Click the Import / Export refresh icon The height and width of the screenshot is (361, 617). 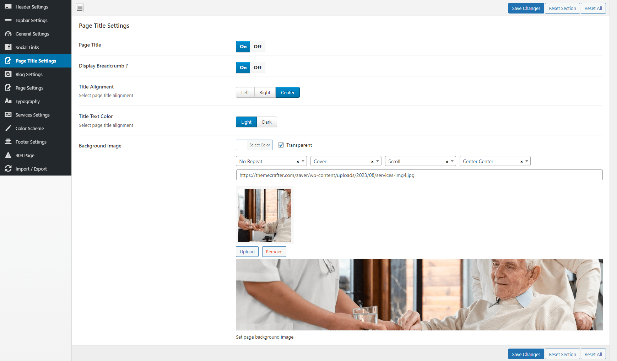tap(8, 169)
